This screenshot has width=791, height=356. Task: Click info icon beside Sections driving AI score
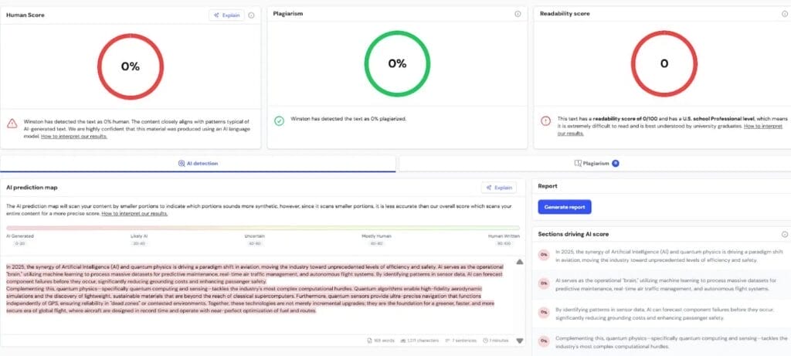[x=784, y=234]
